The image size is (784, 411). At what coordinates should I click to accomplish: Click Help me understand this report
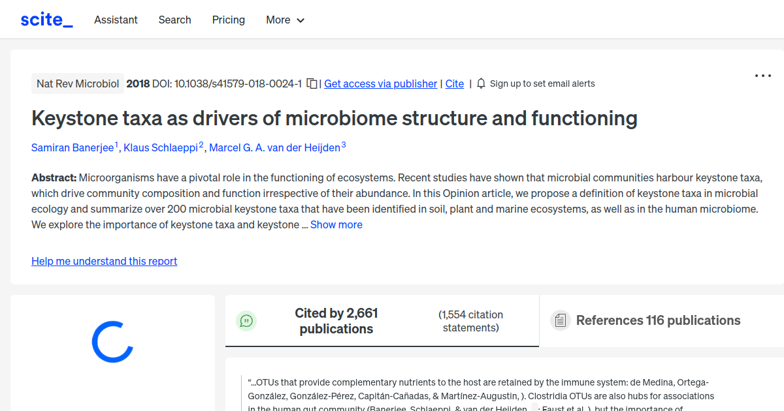pos(104,261)
